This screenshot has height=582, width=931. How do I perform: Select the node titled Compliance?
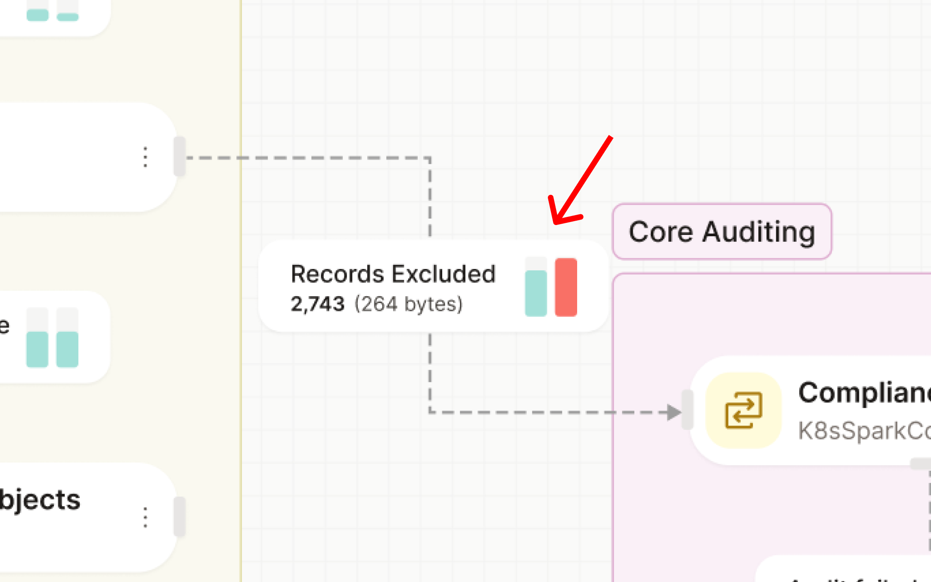tap(810, 410)
